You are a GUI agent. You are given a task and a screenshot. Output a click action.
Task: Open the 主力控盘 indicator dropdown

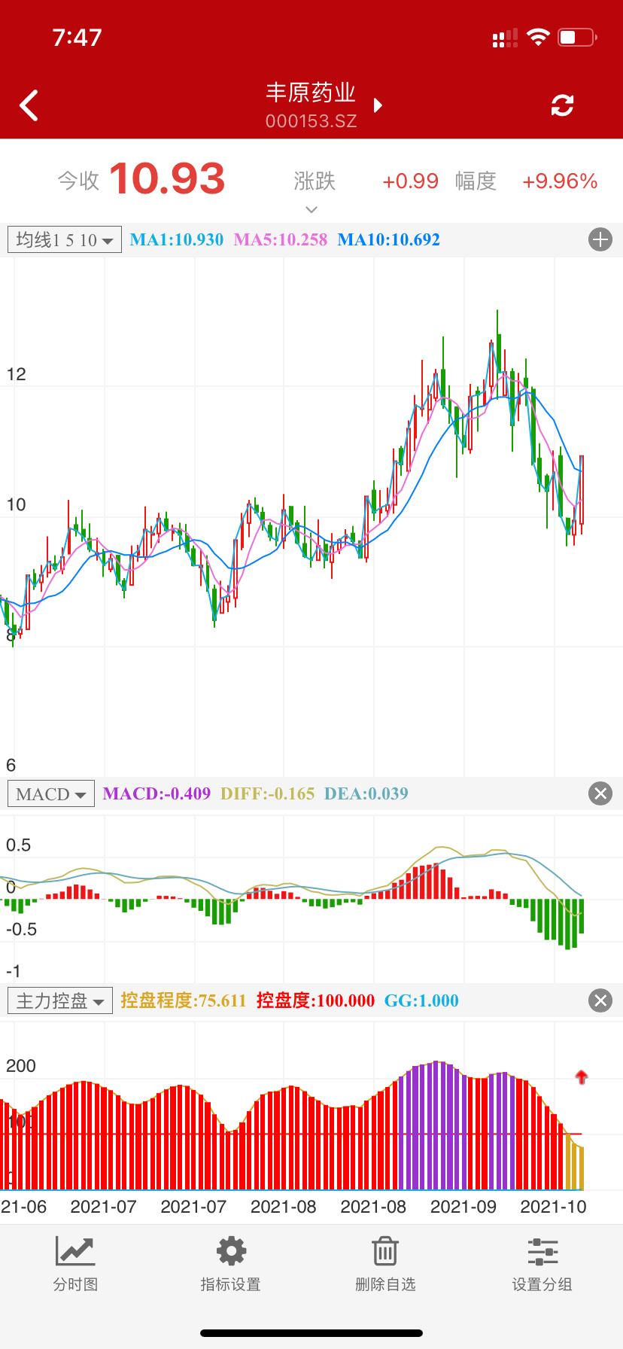(x=60, y=1000)
